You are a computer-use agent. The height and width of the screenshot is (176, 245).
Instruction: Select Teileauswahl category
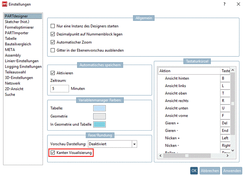click(x=23, y=72)
